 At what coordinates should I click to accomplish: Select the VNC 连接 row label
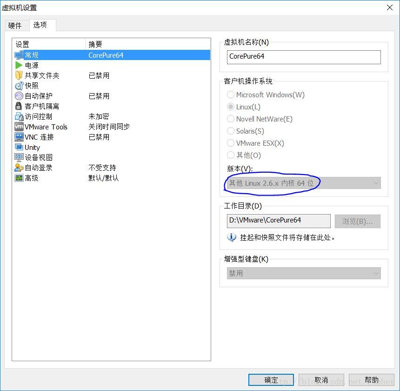[39, 137]
